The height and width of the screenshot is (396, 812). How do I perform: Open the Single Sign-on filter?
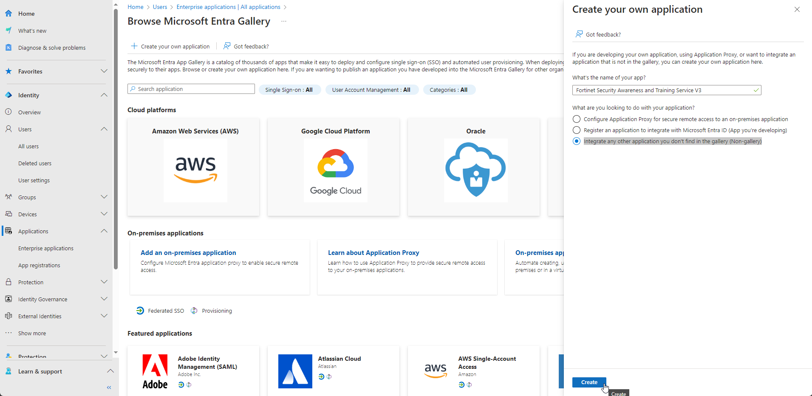[290, 90]
